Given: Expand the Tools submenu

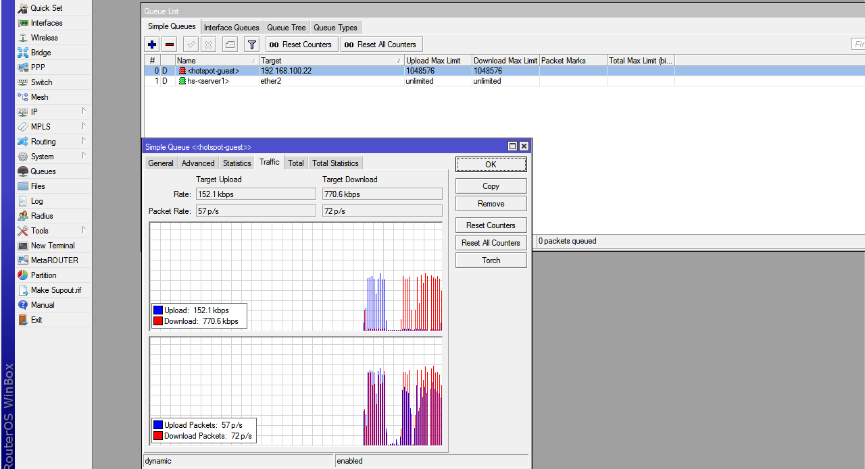Looking at the screenshot, I should pos(84,230).
